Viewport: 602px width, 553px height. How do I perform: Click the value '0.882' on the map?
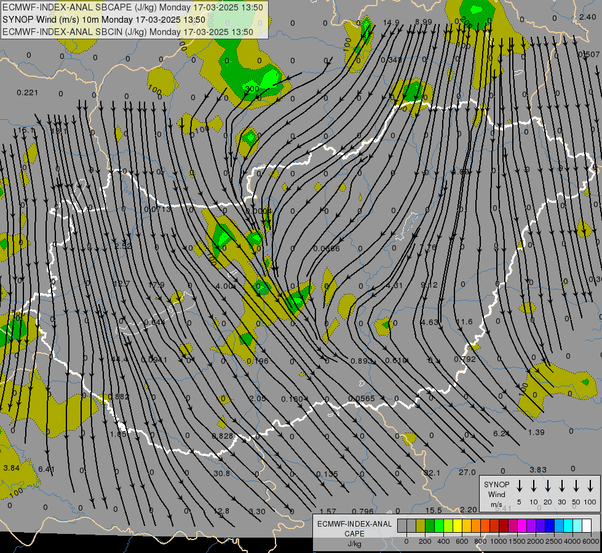(x=119, y=397)
